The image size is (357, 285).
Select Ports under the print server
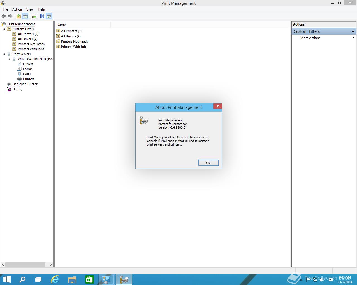pos(27,74)
